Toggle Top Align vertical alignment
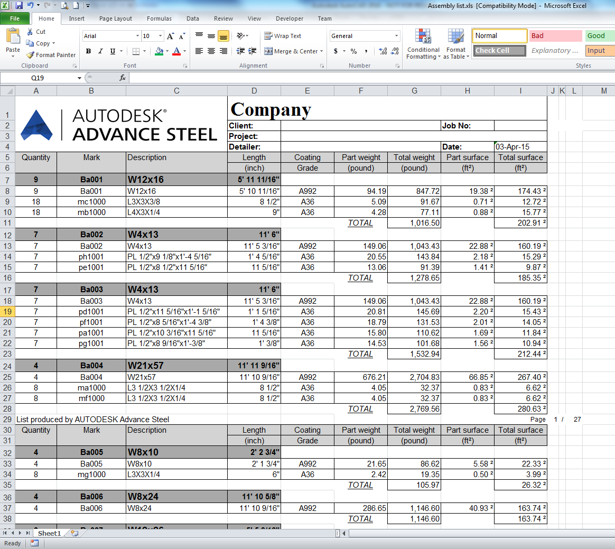This screenshot has width=615, height=549. (x=199, y=36)
